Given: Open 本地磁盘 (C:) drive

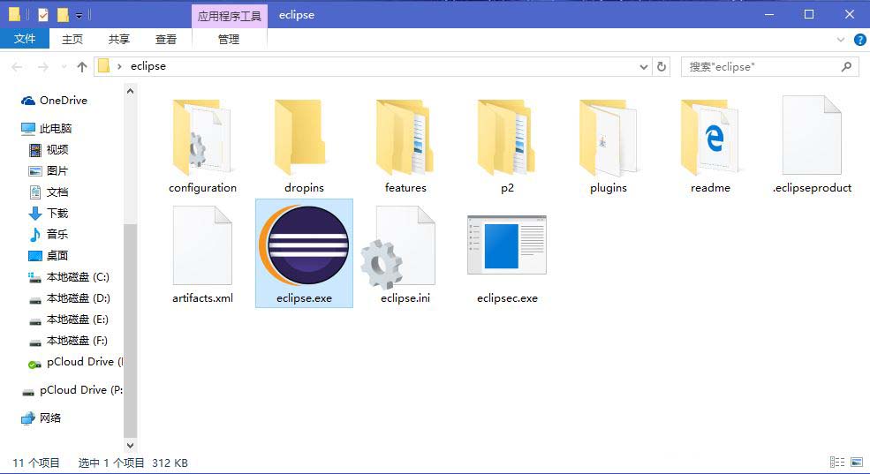Looking at the screenshot, I should tap(69, 276).
